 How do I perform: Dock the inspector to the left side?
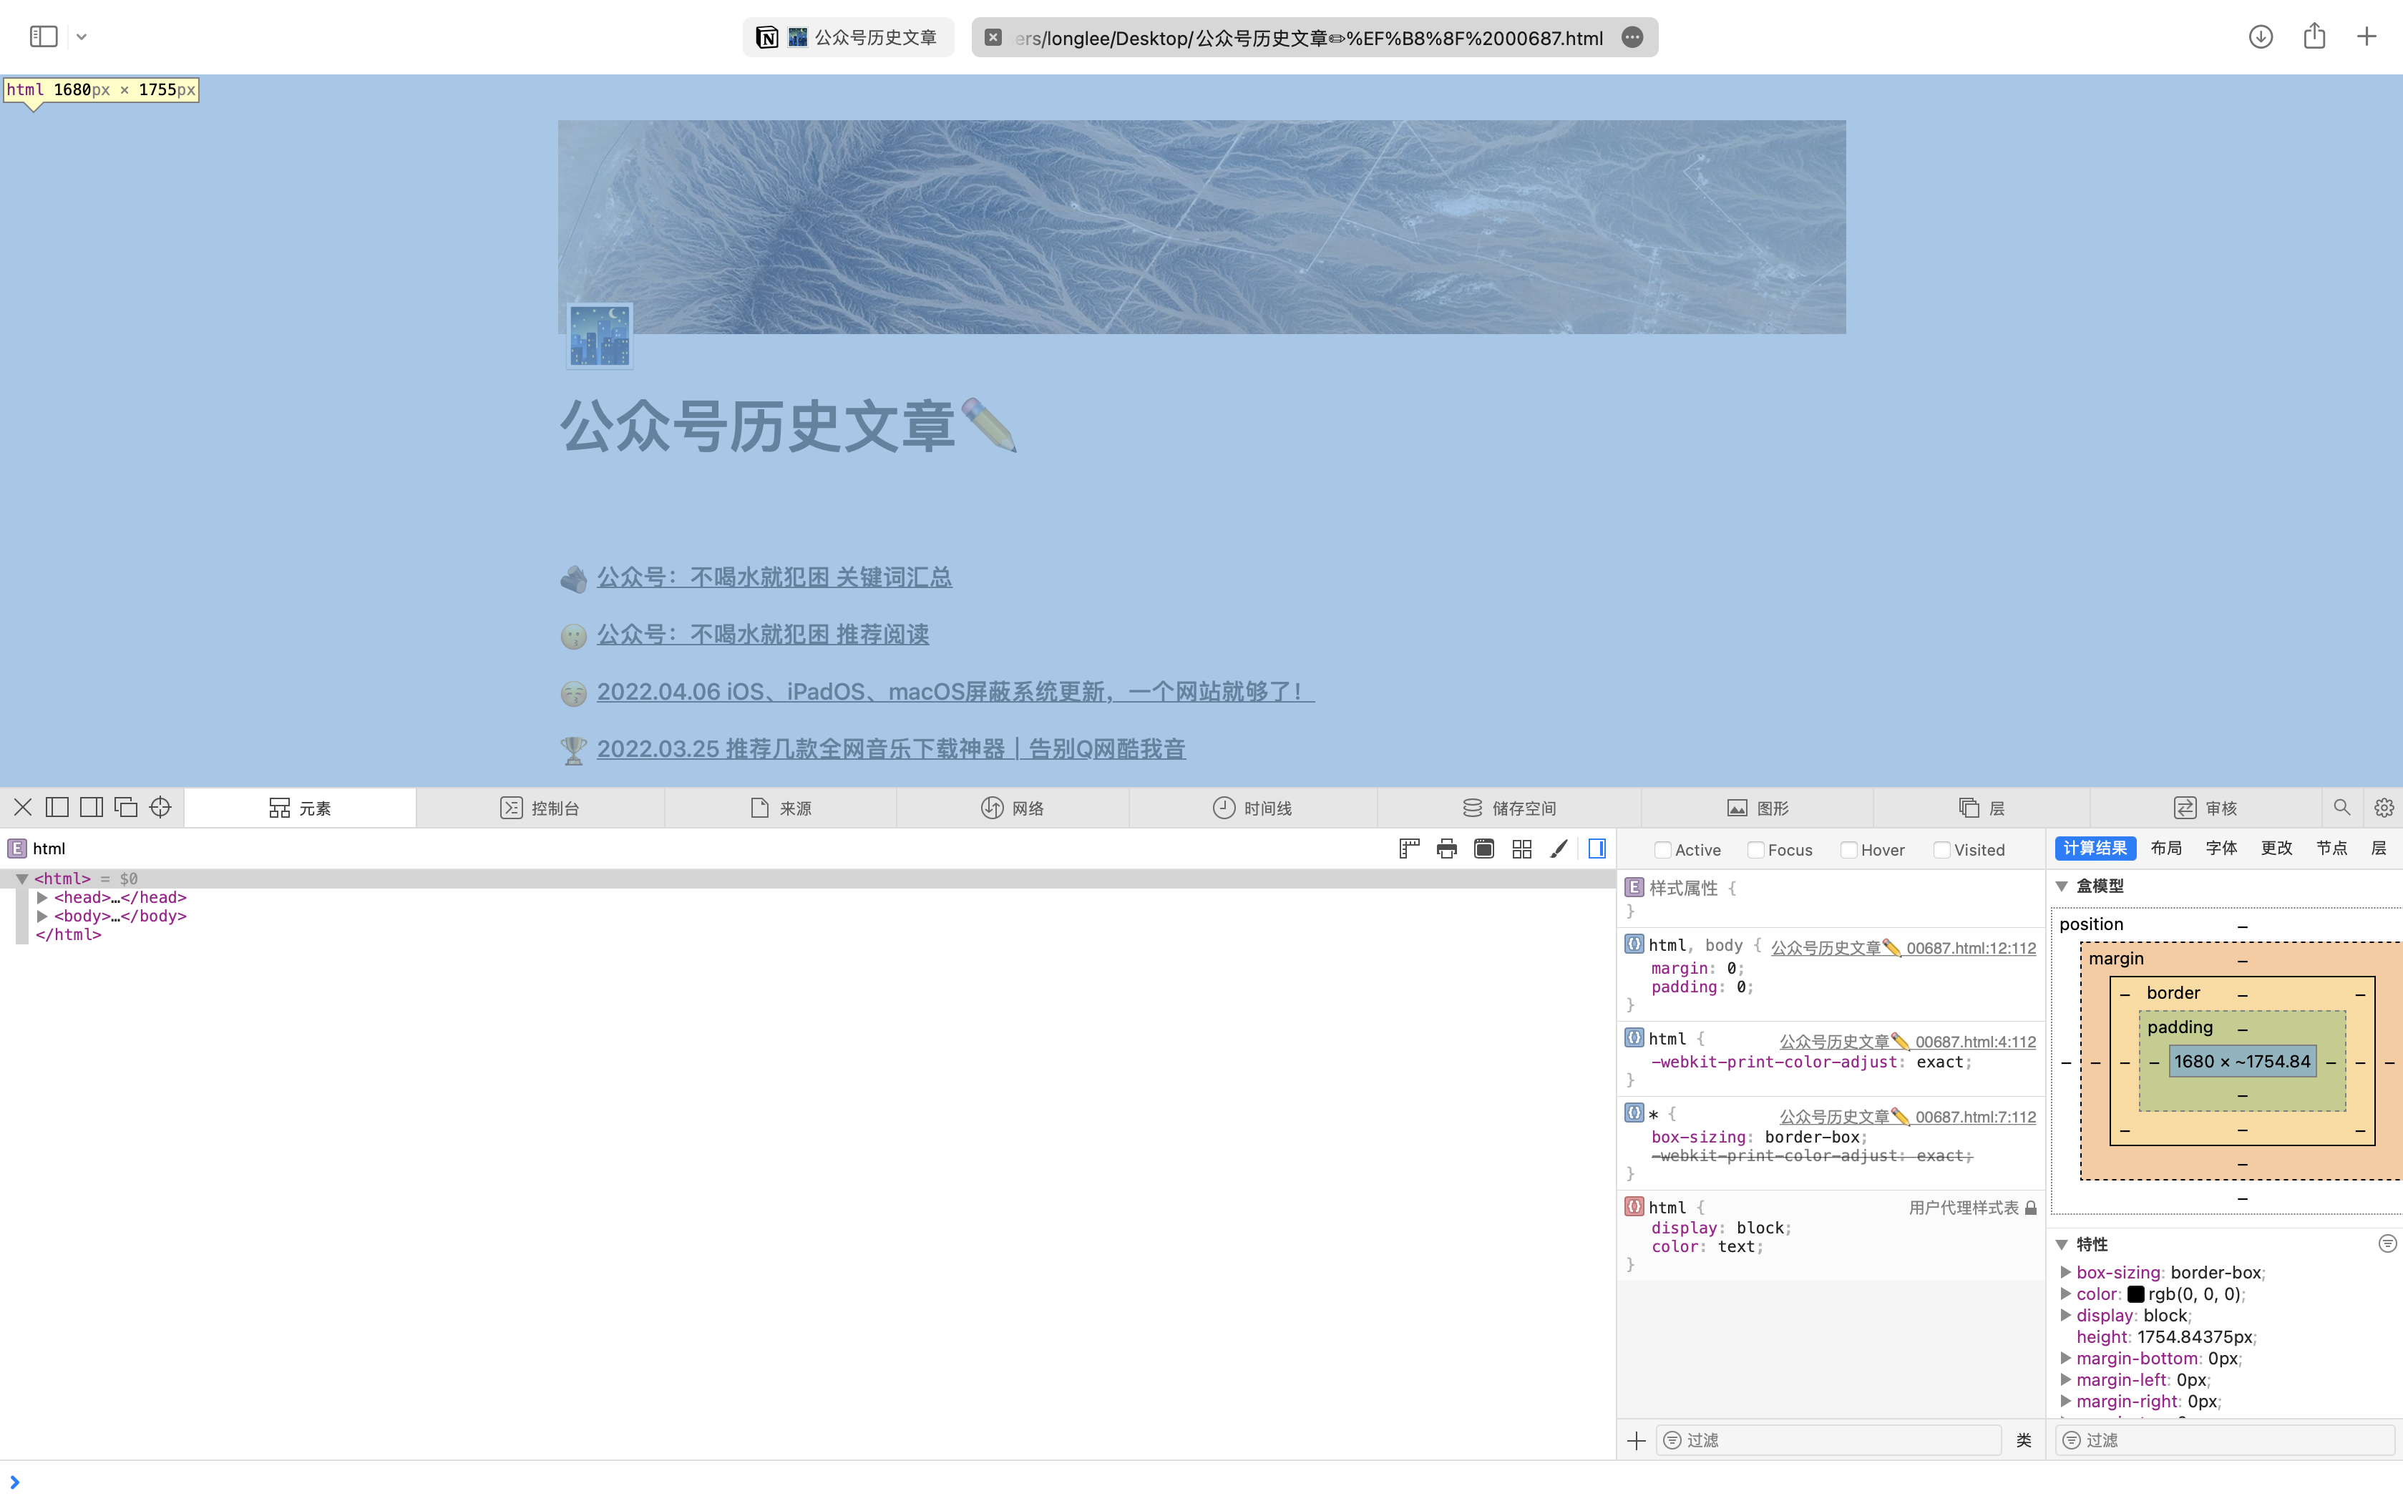[57, 807]
